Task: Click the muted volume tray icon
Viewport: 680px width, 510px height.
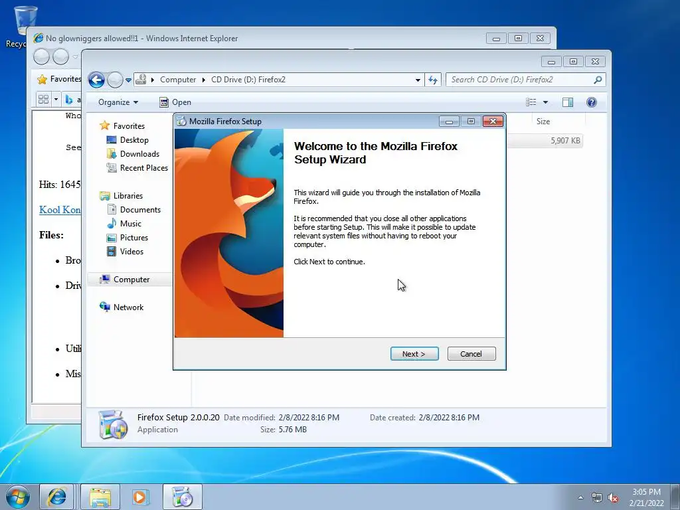Action: pos(613,498)
